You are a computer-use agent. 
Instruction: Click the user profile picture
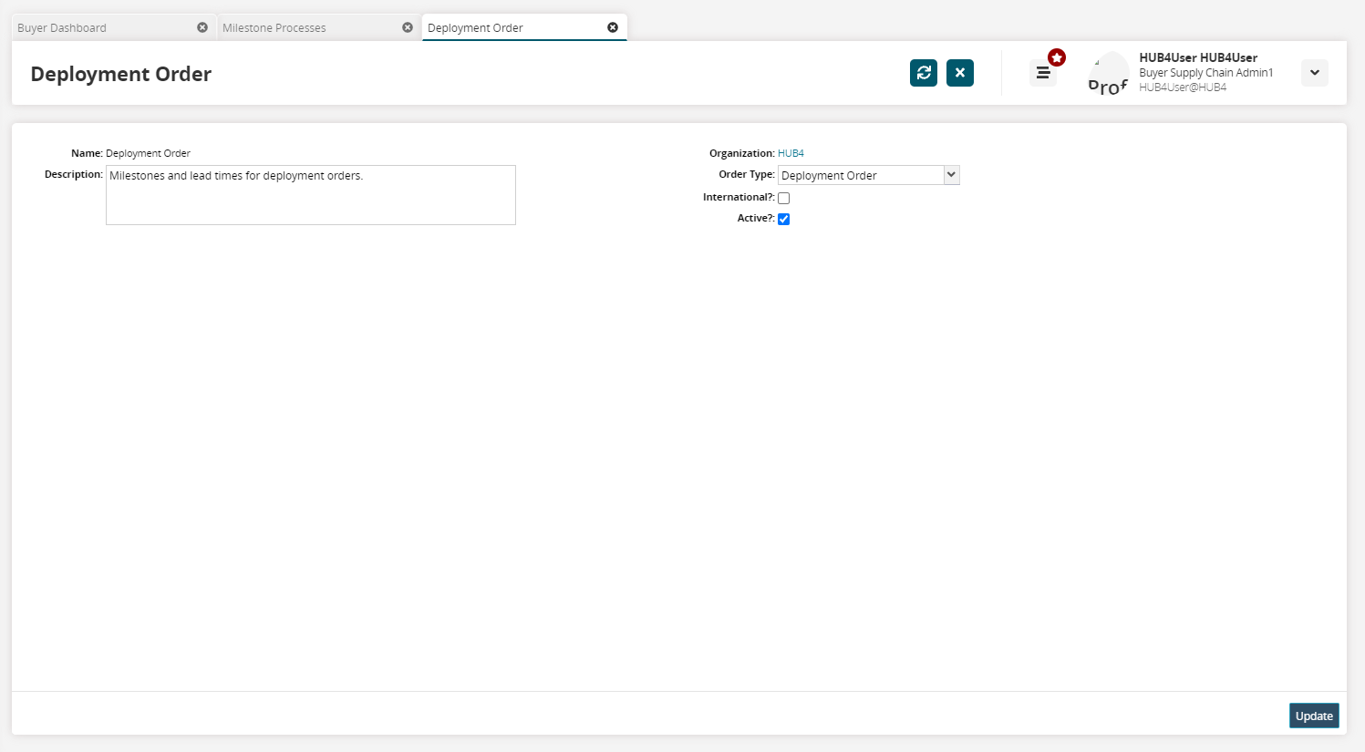pos(1109,73)
